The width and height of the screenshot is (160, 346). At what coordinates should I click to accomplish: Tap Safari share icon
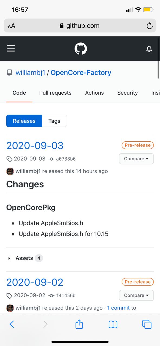[79, 324]
